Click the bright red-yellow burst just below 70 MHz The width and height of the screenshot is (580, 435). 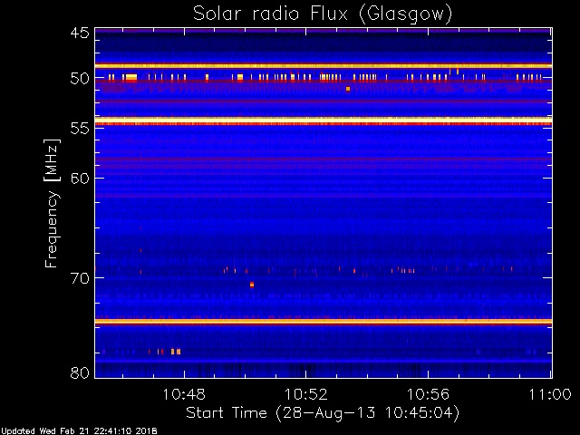point(252,285)
